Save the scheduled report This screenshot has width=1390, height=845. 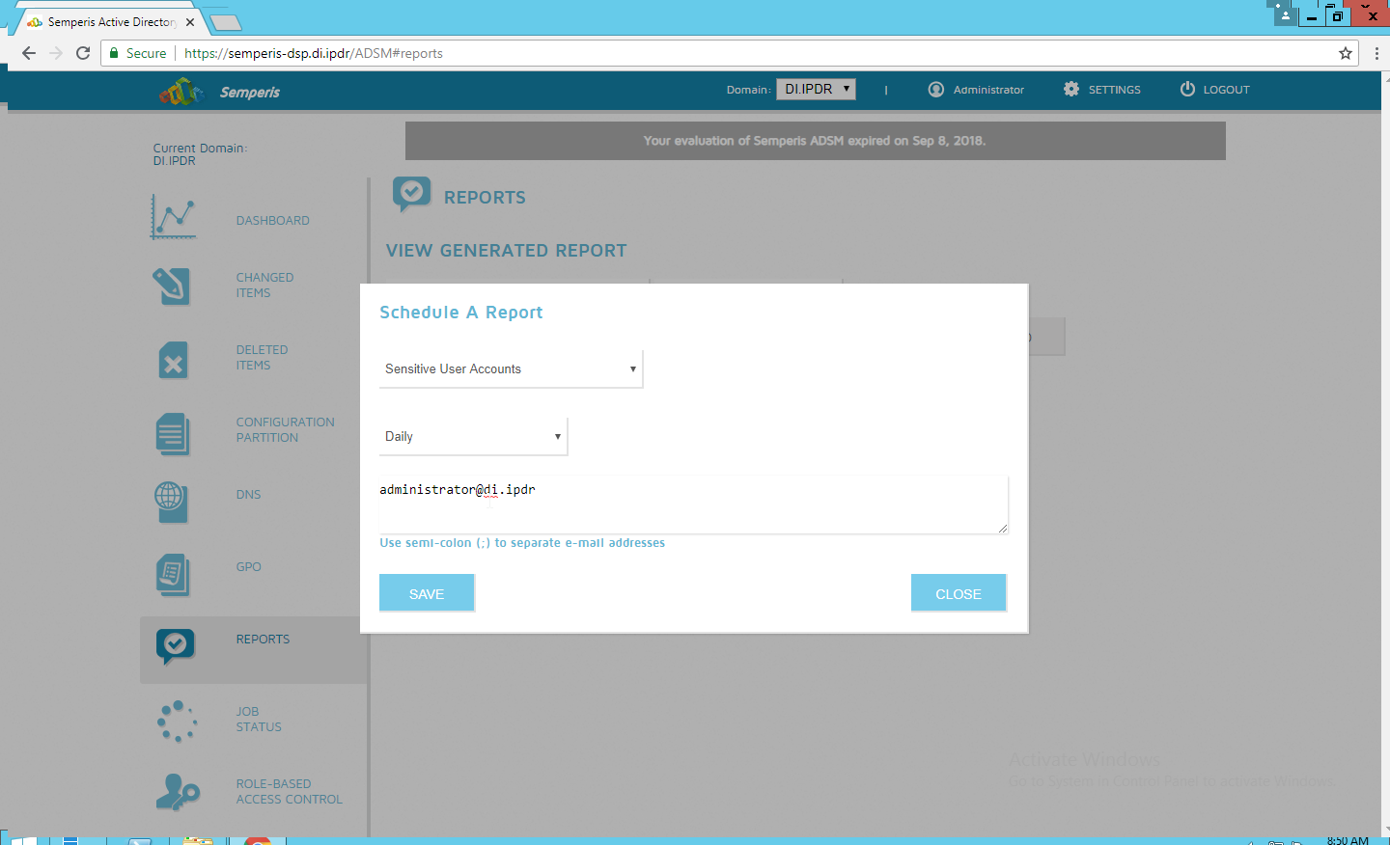427,593
